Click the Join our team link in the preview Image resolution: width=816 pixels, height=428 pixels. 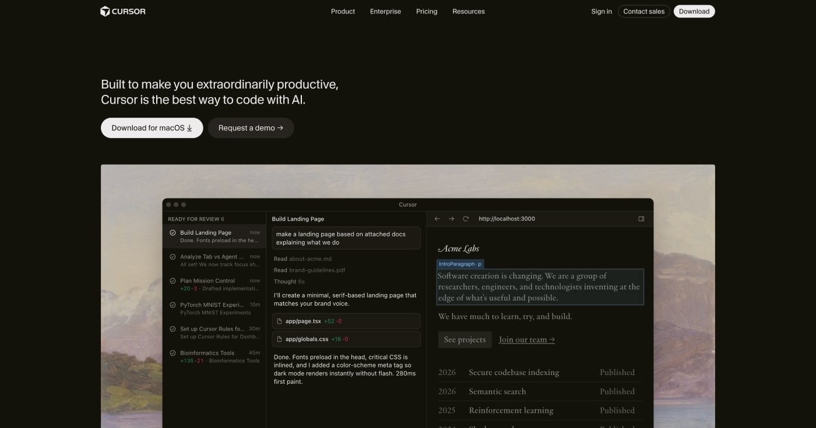click(526, 339)
